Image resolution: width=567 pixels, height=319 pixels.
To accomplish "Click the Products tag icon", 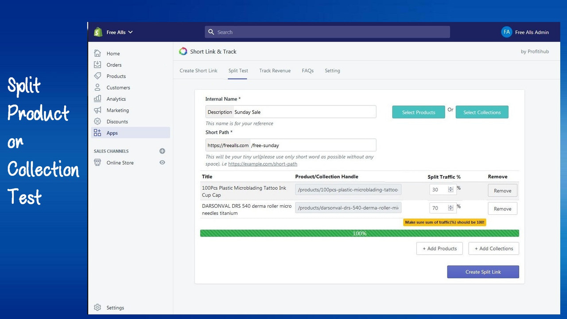I will (97, 76).
